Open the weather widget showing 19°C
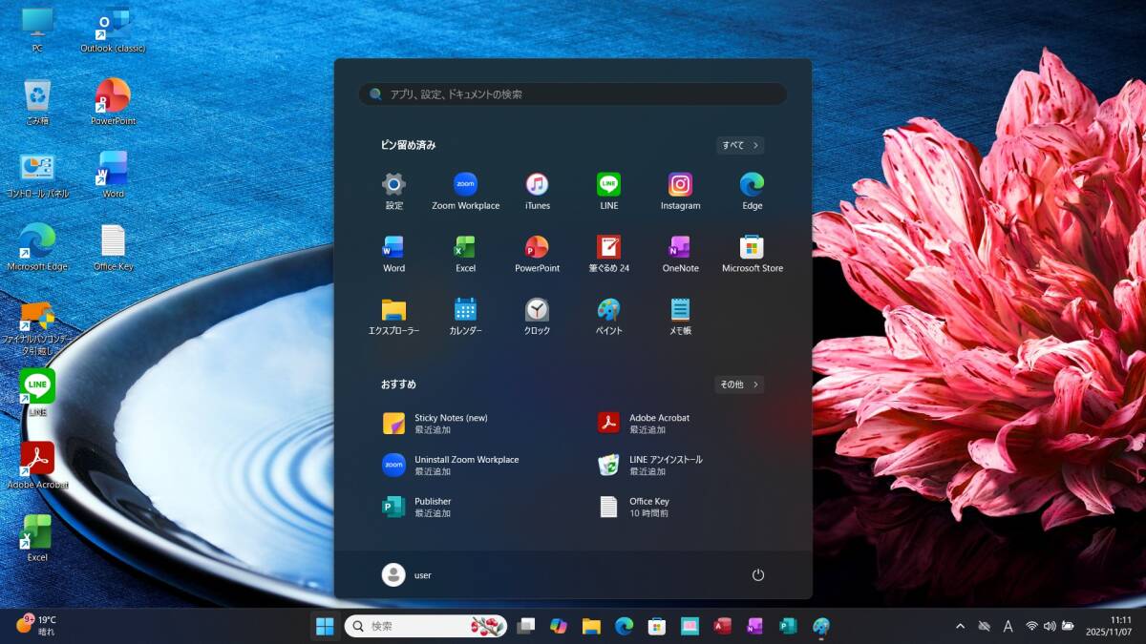 point(38,625)
